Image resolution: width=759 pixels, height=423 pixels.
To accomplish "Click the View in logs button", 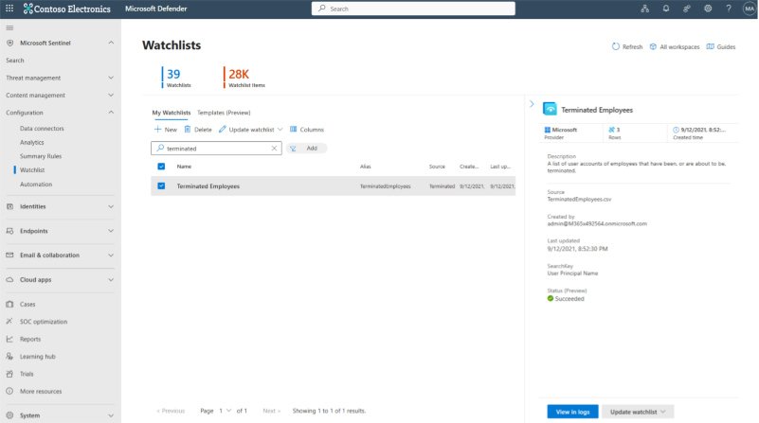I will click(572, 412).
